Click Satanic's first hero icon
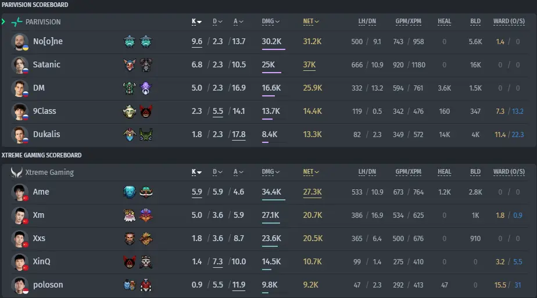Image resolution: width=537 pixels, height=298 pixels. coord(130,64)
